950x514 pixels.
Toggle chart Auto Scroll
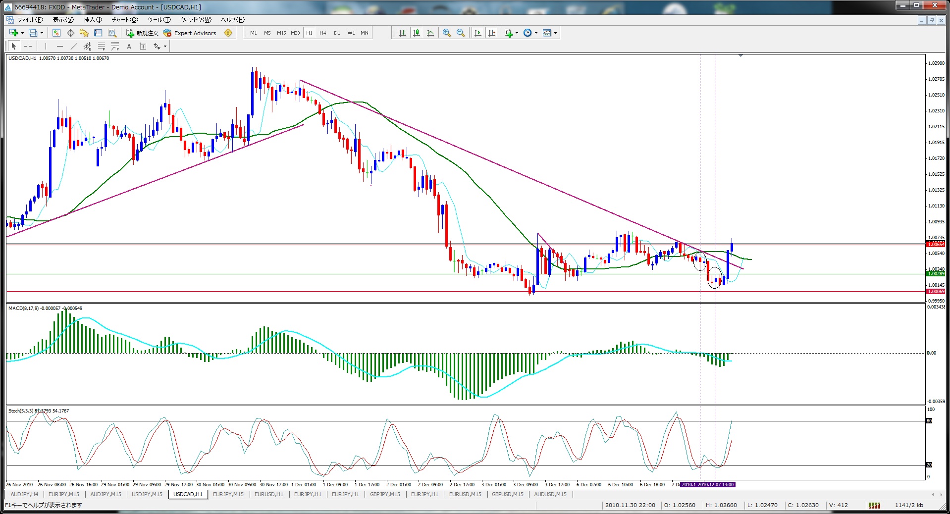(478, 33)
